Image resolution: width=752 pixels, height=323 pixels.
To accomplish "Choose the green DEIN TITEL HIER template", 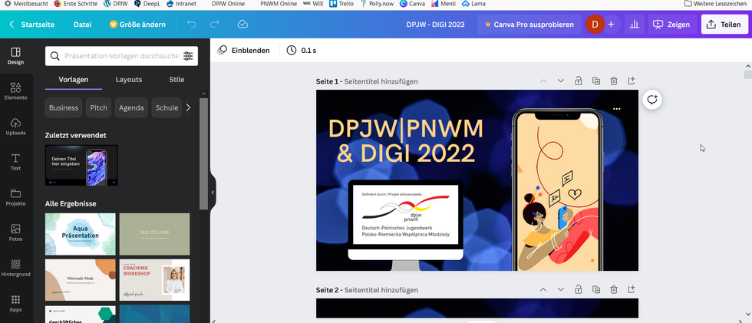I will click(154, 234).
